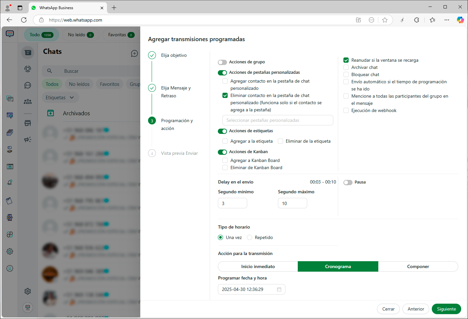
Task: Open Seleccionar pestañas personalizadas dropdown
Action: [x=278, y=120]
